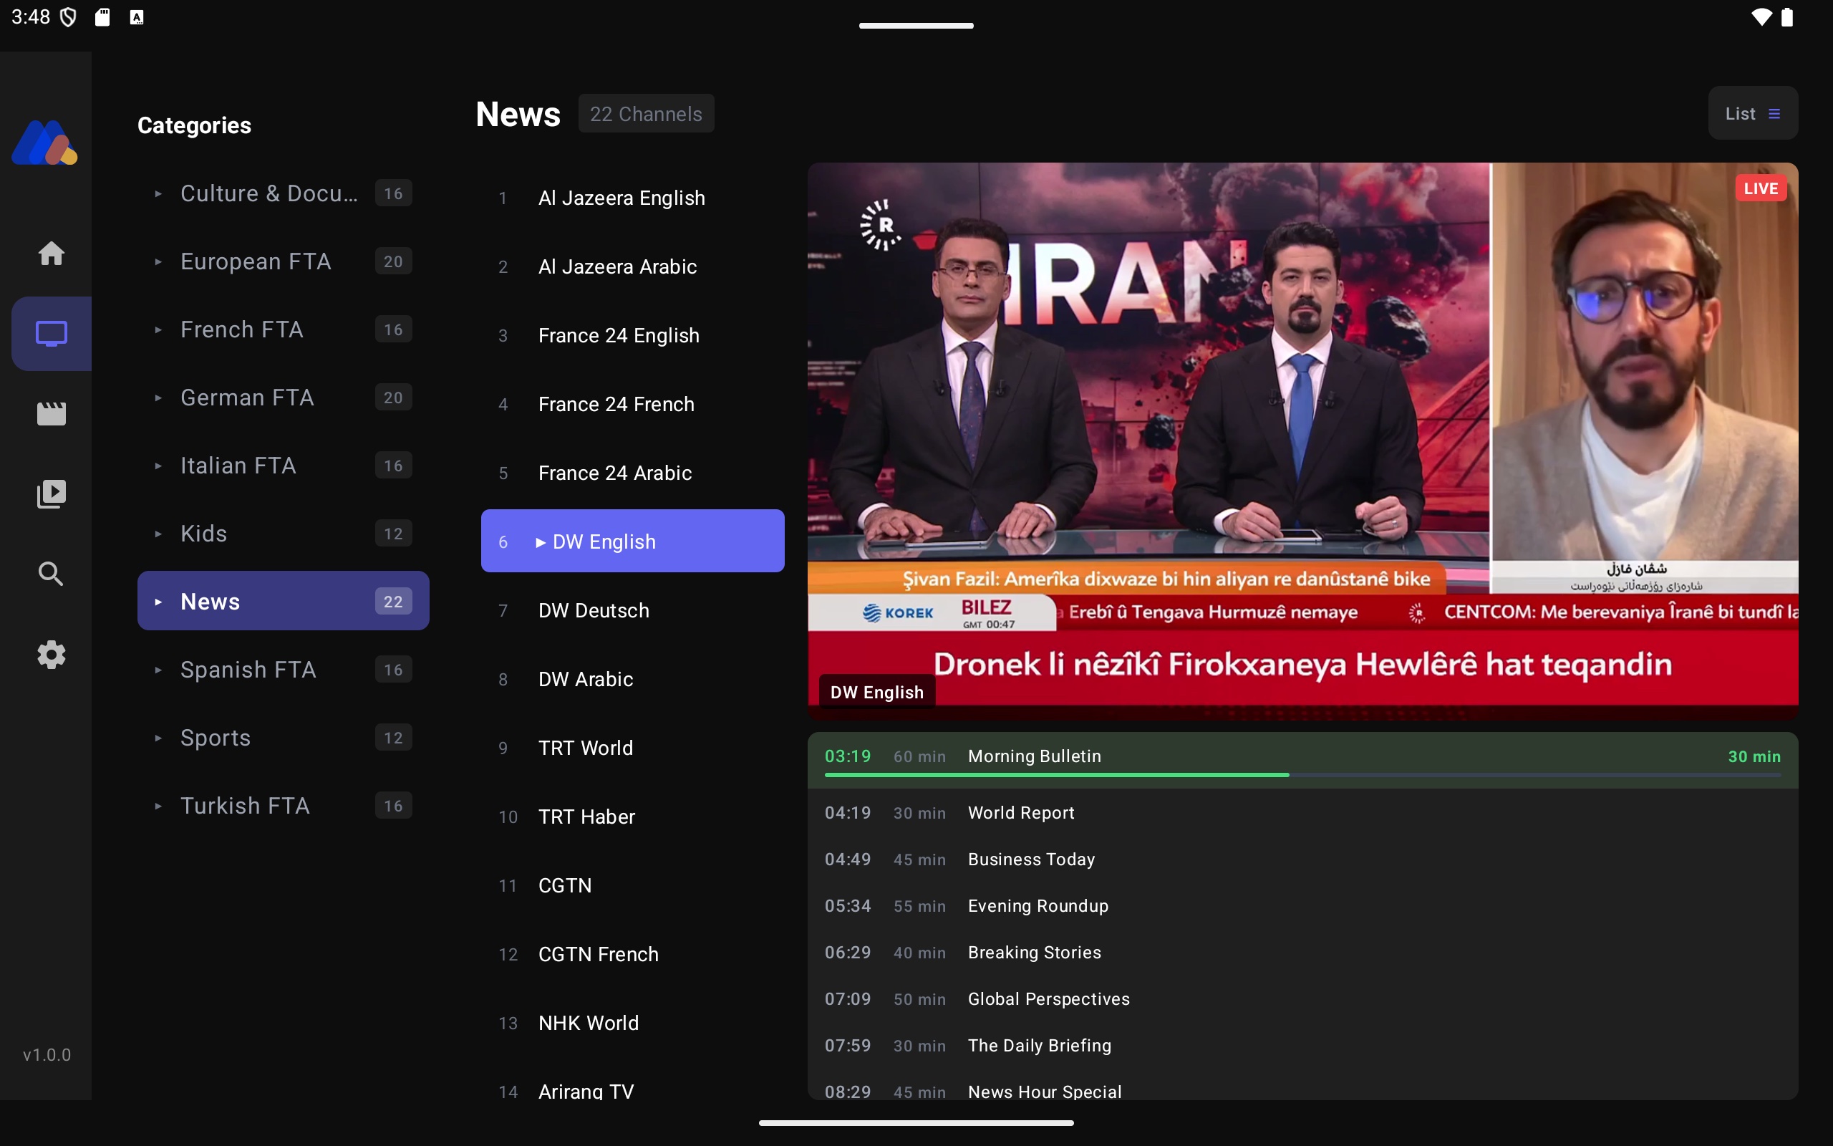Select Global Perspectives at 07:09
The width and height of the screenshot is (1833, 1146).
coord(1302,999)
